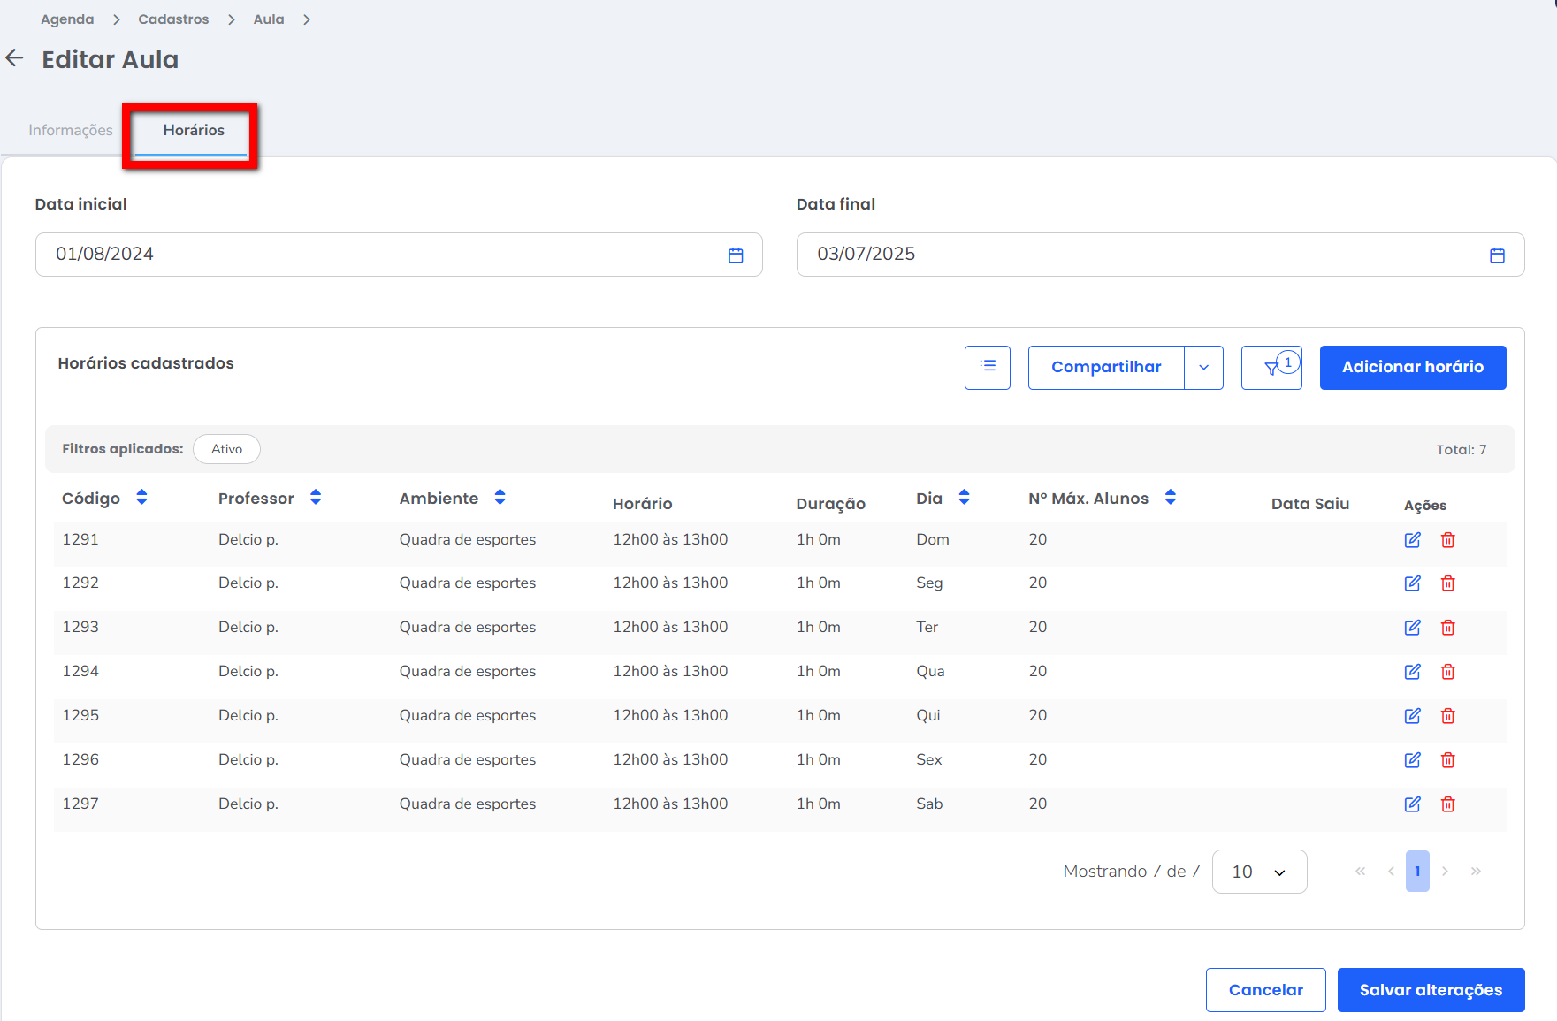This screenshot has width=1557, height=1021.
Task: Sort table by Nº Máx. Alunos column
Action: pos(1170,498)
